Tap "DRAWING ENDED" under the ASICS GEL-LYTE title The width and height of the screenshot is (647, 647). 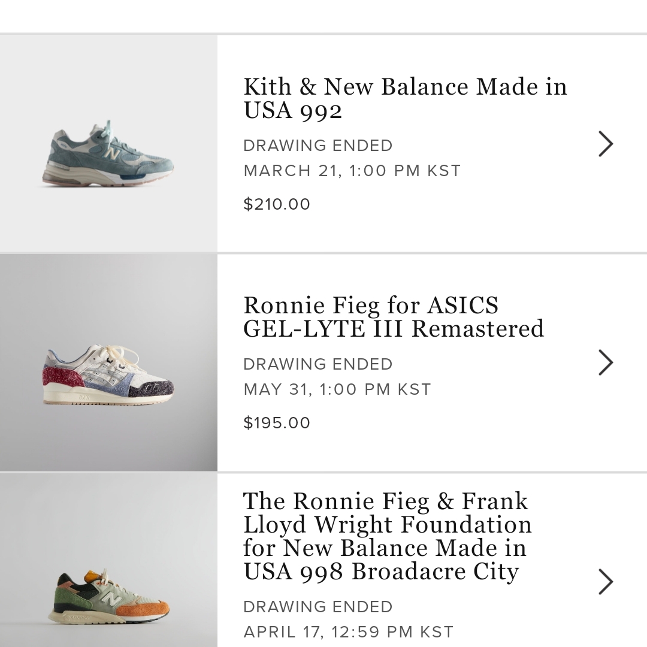tap(318, 364)
